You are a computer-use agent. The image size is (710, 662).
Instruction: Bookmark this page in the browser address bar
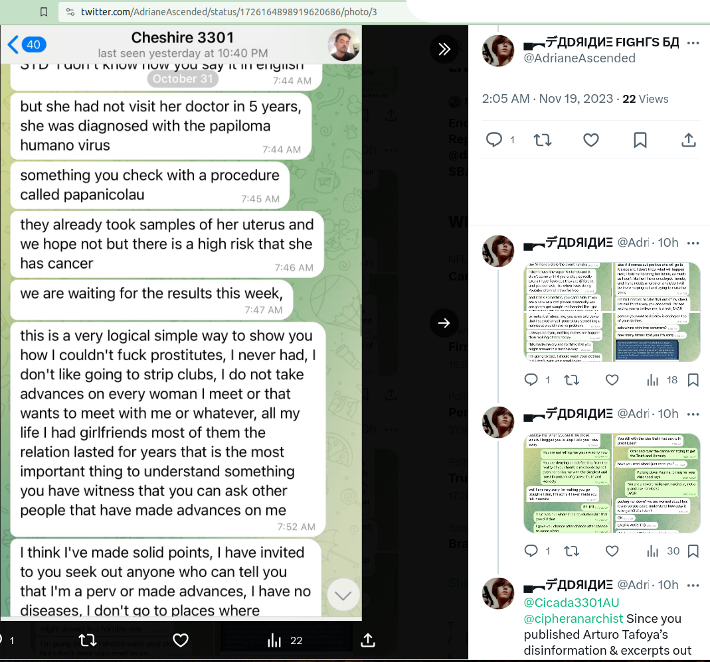(43, 12)
